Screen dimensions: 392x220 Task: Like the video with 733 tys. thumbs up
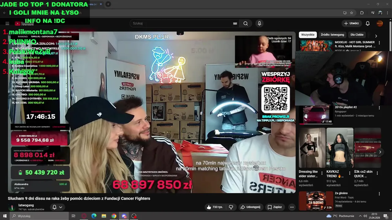pos(215,207)
